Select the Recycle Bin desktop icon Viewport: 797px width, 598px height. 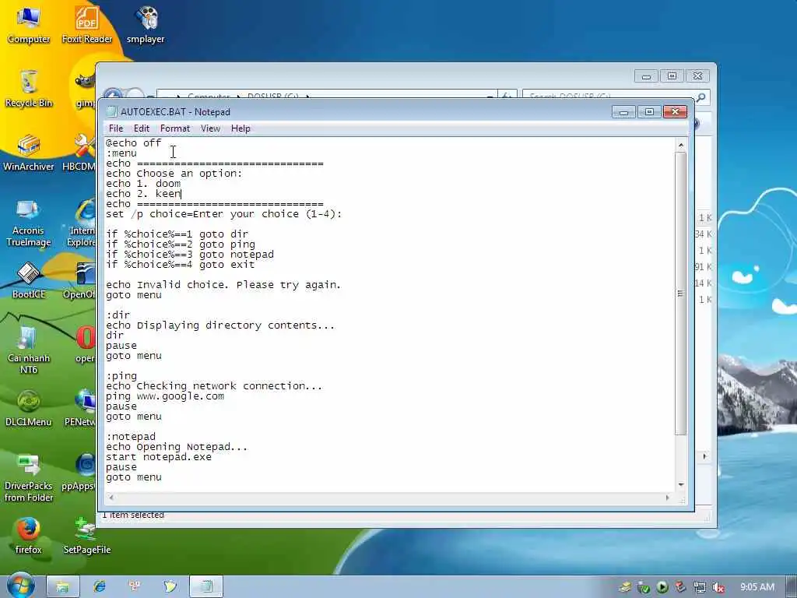click(x=29, y=89)
